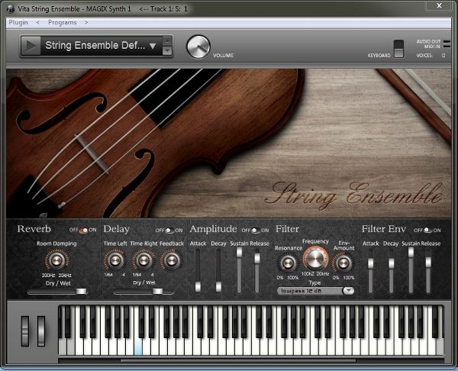This screenshot has width=458, height=371.
Task: Step to previous preset with up arrow
Action: click(166, 41)
